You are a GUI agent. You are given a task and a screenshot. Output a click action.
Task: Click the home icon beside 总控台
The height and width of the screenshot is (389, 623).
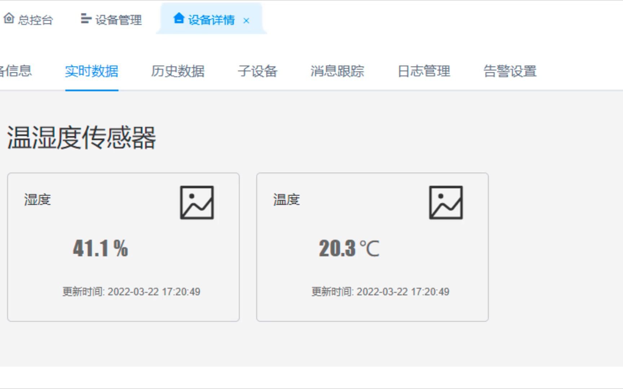coord(9,19)
